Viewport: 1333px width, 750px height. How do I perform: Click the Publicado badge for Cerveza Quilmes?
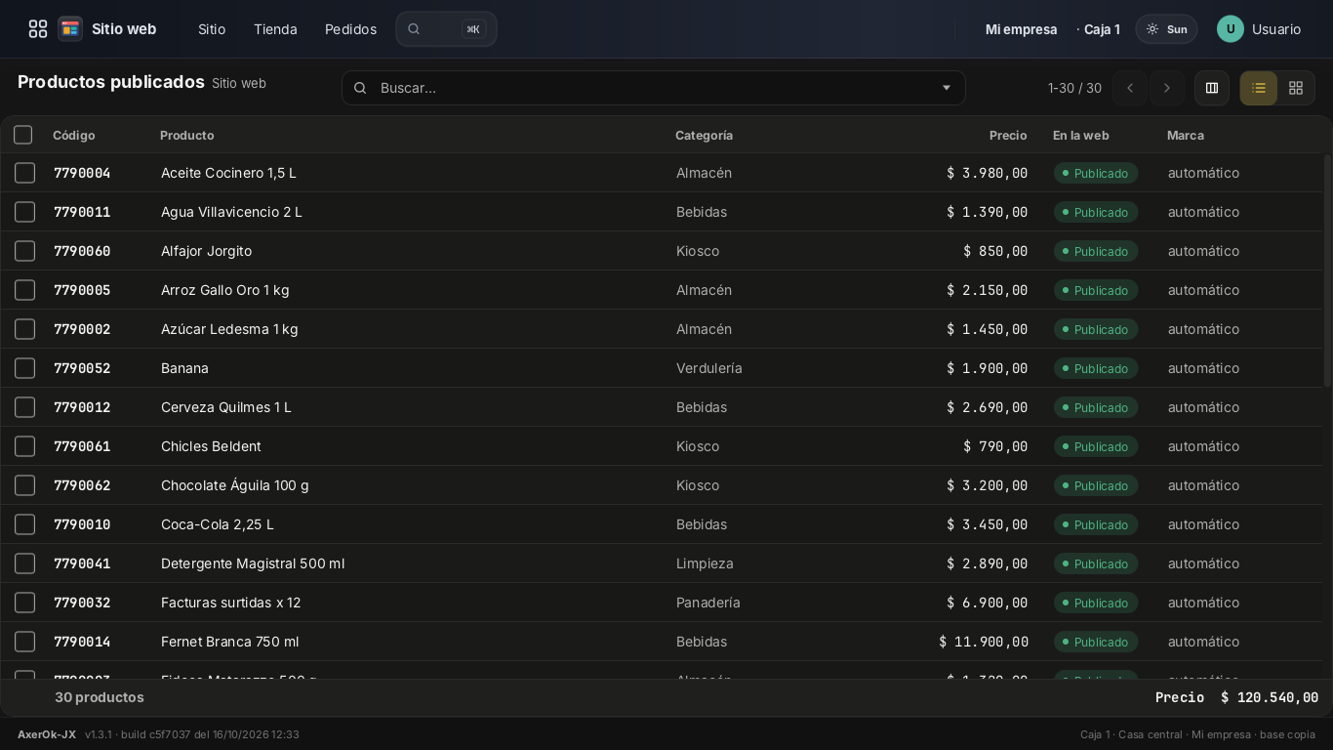(1096, 407)
